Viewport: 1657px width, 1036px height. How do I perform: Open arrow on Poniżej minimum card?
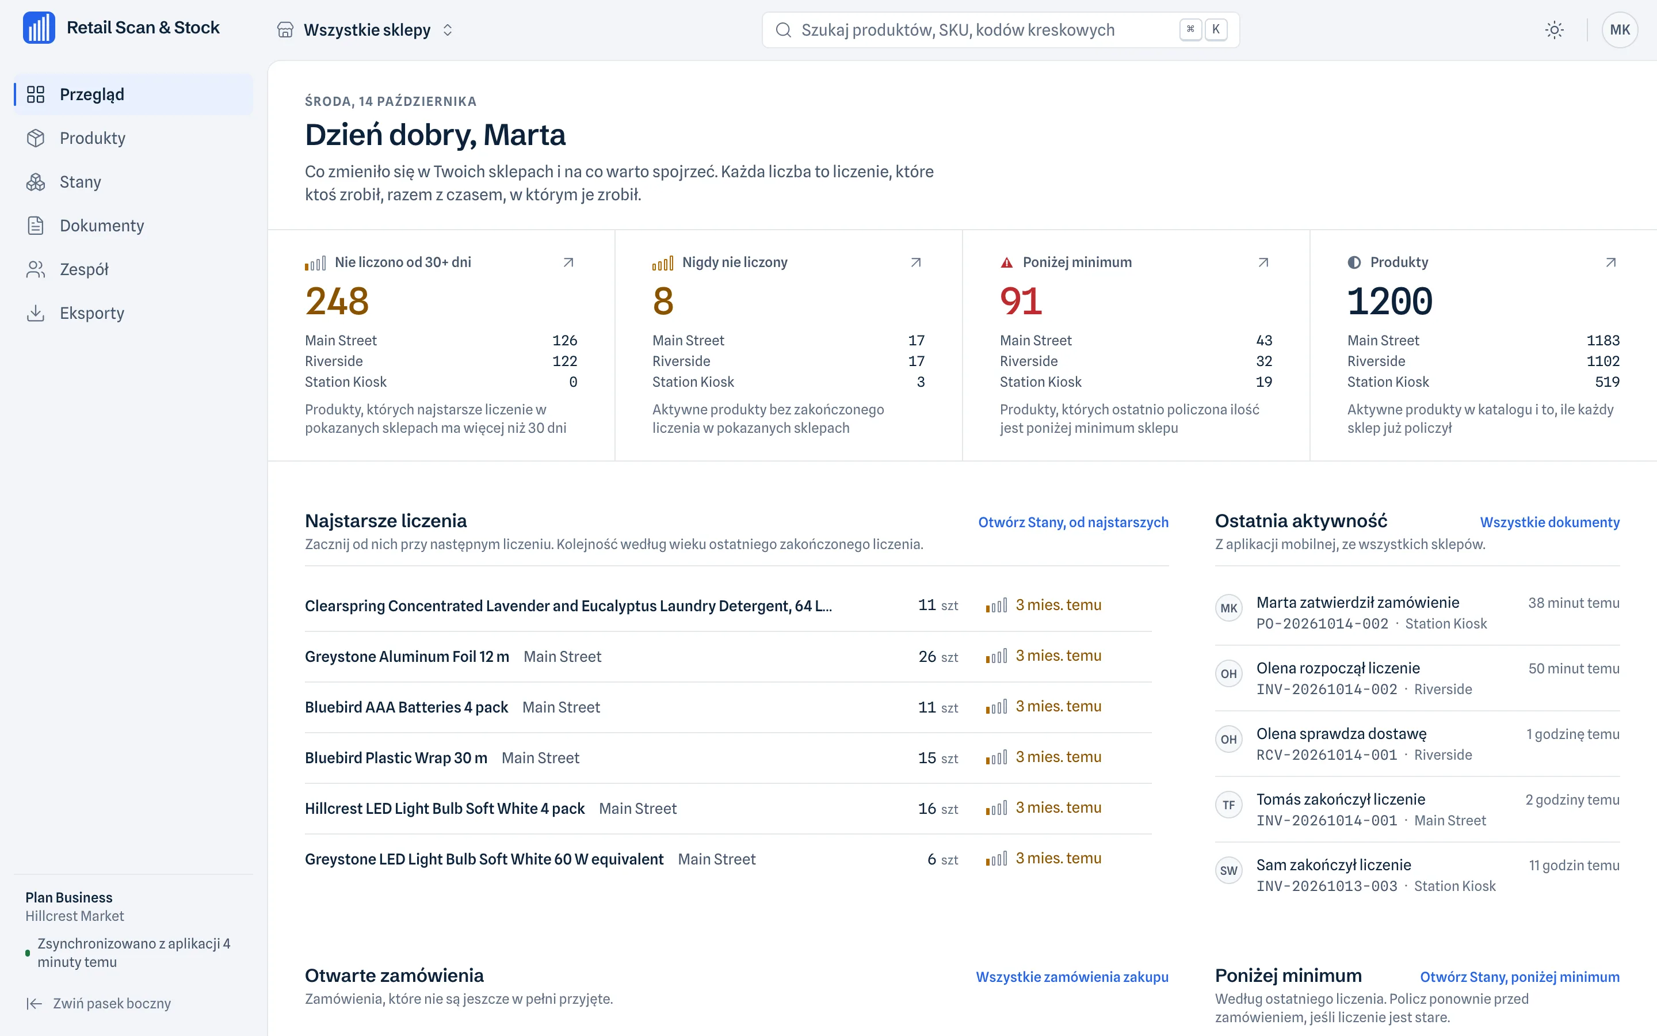click(1263, 262)
